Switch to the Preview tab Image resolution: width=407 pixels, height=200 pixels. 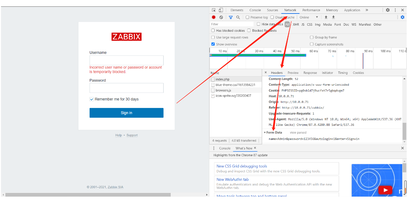coord(293,73)
